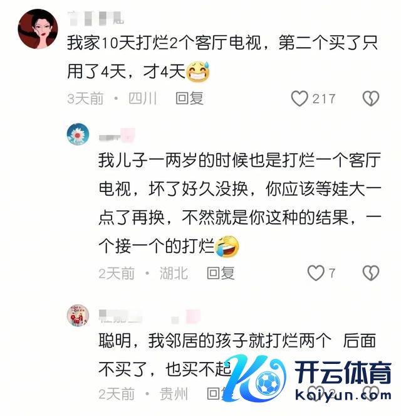This screenshot has height=416, width=401.
Task: Select the first comment about breaking 2 TVs
Action: tap(222, 56)
